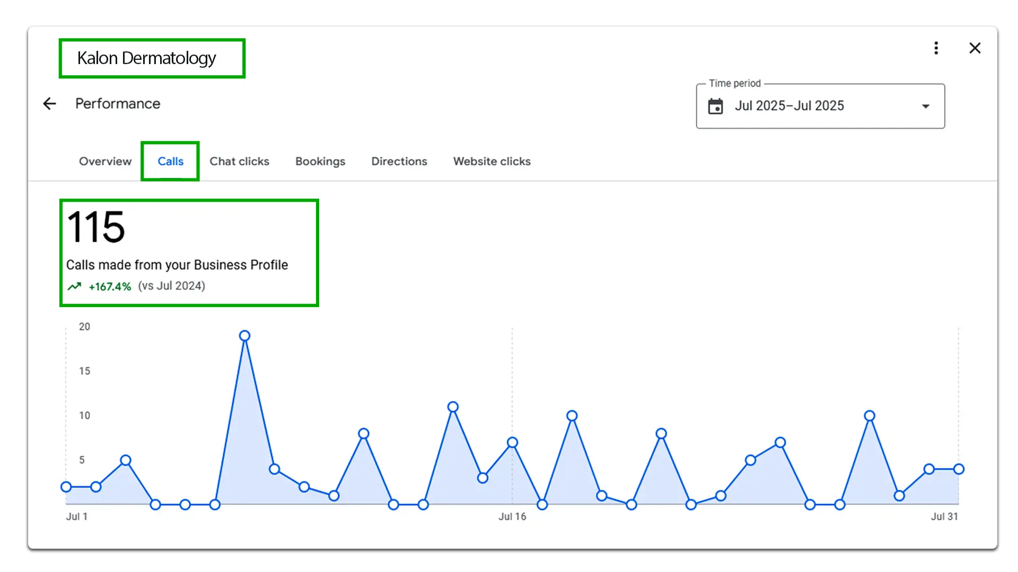Expand the Time period dropdown arrow

pos(925,106)
